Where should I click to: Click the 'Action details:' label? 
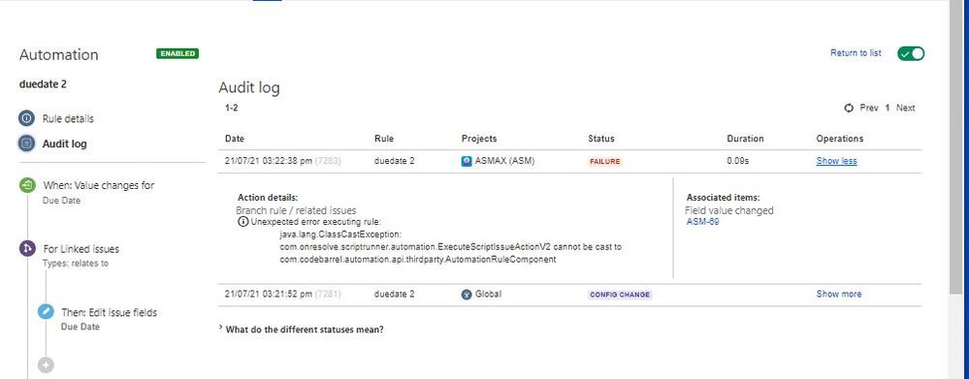268,198
